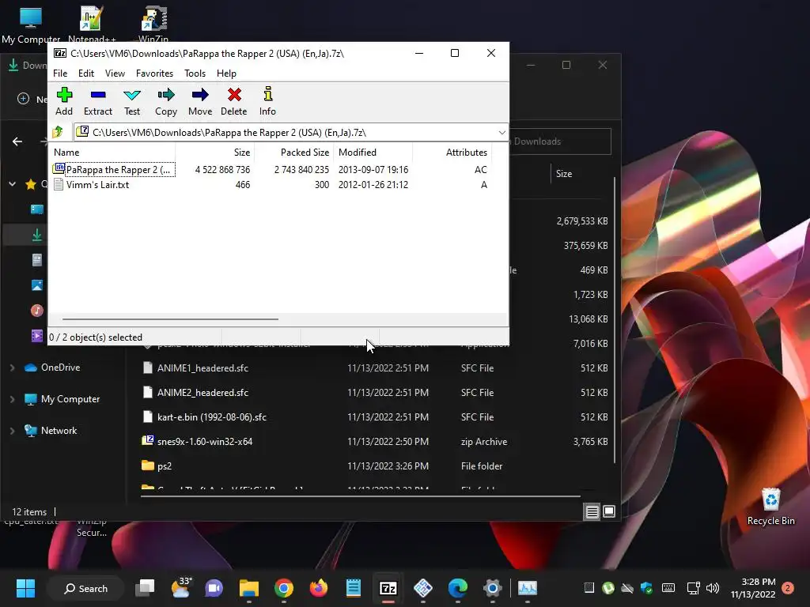The height and width of the screenshot is (607, 810).
Task: Select My Computer in navigation pane
Action: pos(62,399)
